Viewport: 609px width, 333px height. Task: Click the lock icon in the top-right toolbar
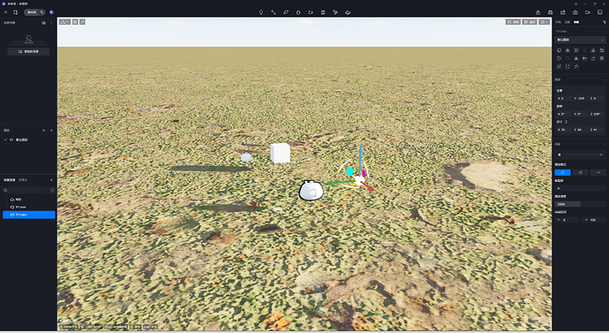pyautogui.click(x=538, y=12)
